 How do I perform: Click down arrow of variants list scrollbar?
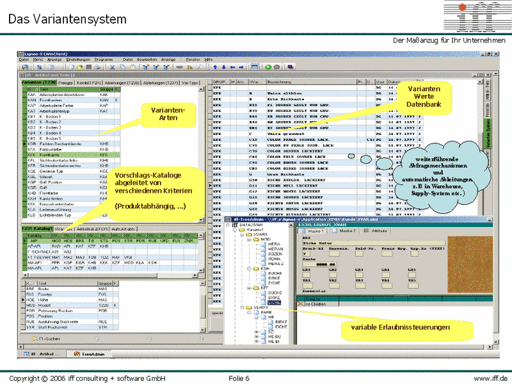pos(201,220)
